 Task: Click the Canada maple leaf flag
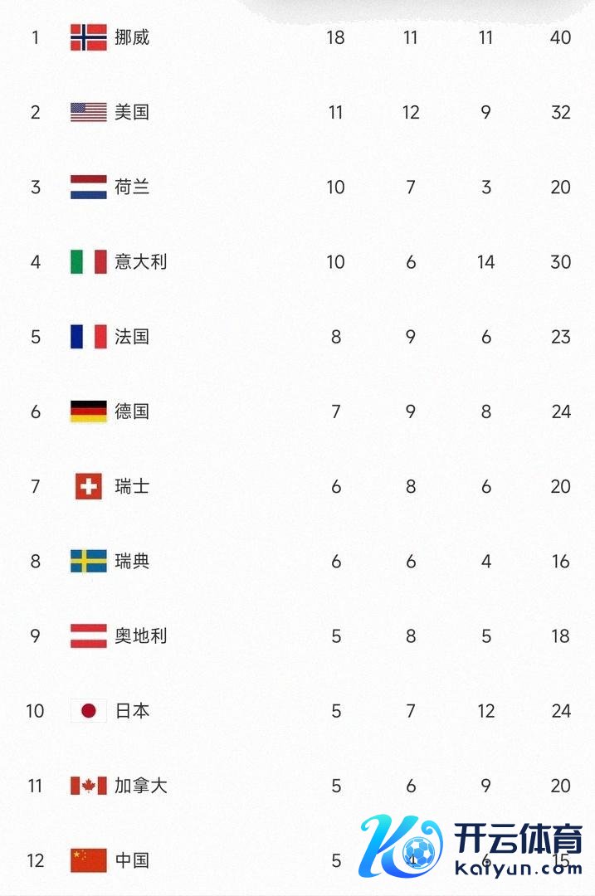(89, 786)
